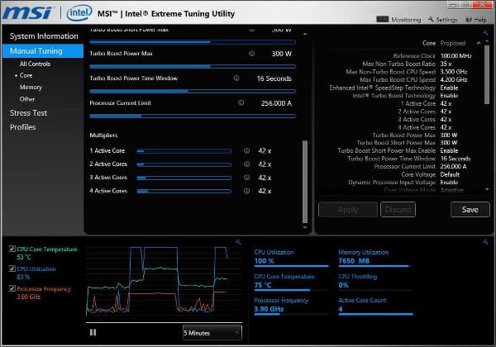496x347 pixels.
Task: Show info for Turbo Boost Power Max
Action: pos(251,54)
